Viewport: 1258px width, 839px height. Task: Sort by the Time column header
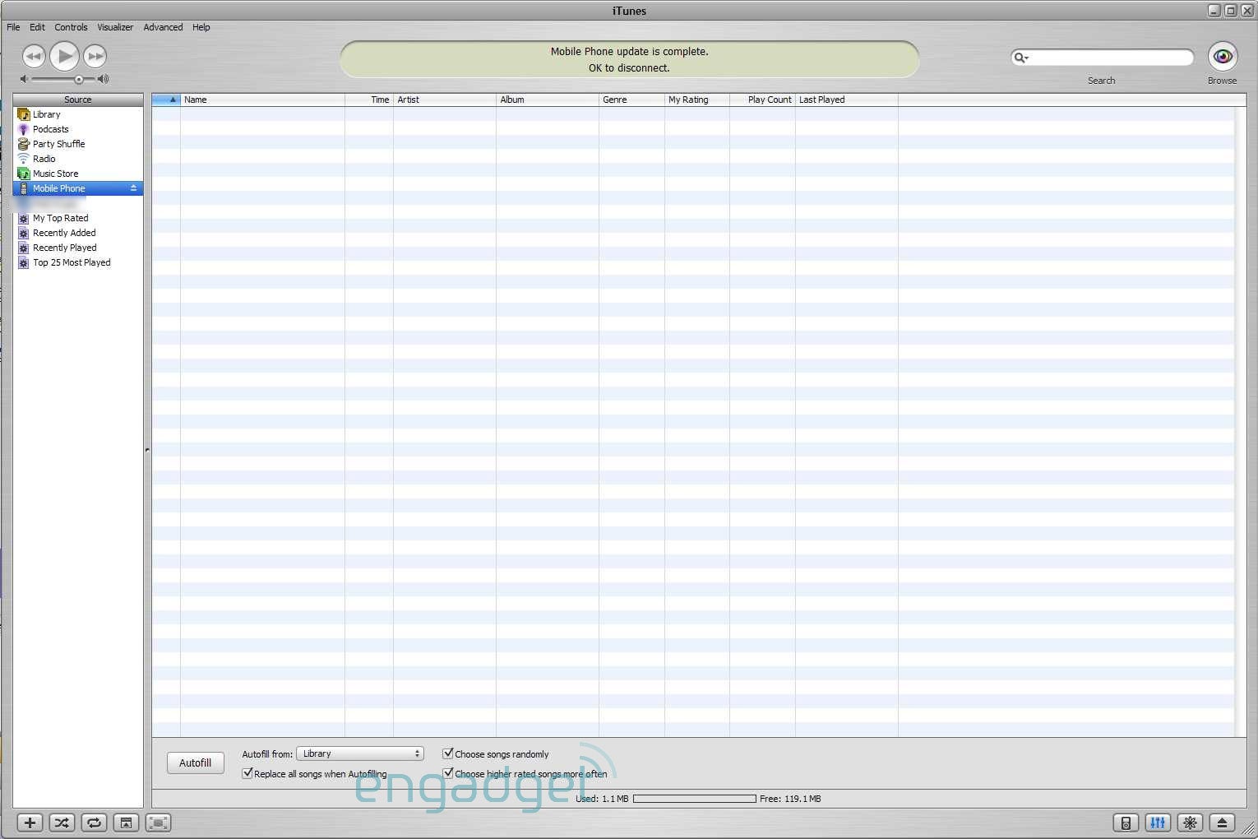(x=369, y=100)
